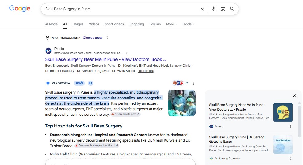Open Deenanath Mangeshkar Hospital citation chip
Image resolution: width=303 pixels, height=165 pixels.
coord(97,146)
